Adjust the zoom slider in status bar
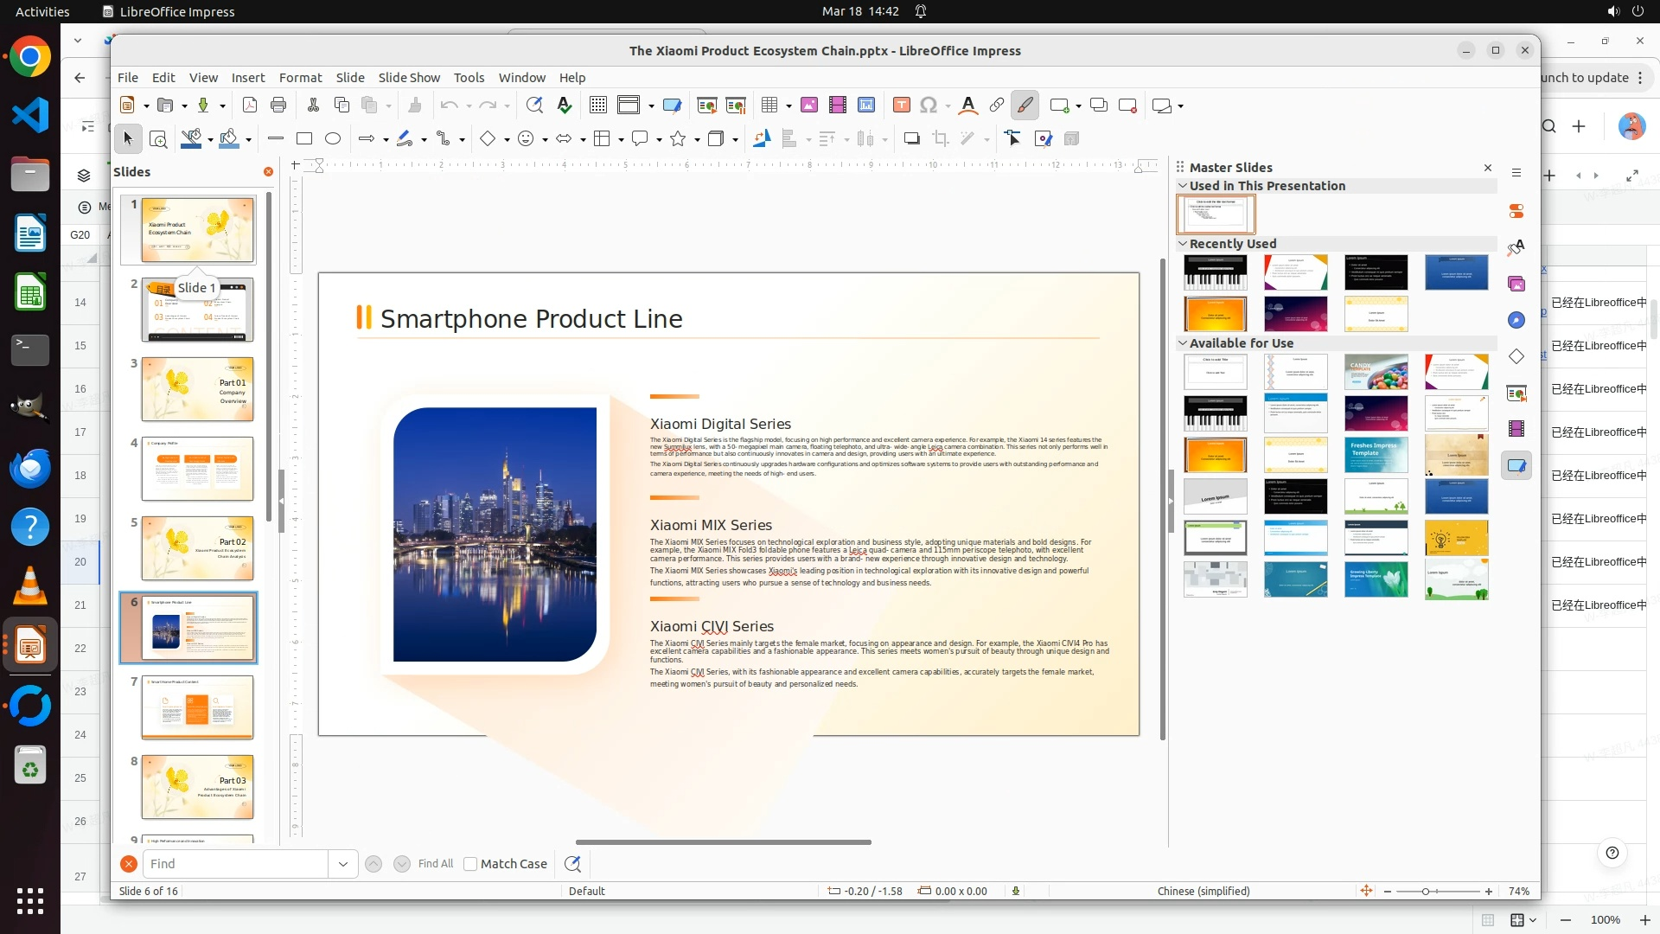The width and height of the screenshot is (1660, 934). pyautogui.click(x=1426, y=892)
